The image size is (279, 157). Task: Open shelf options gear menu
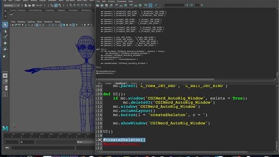click(x=5, y=16)
